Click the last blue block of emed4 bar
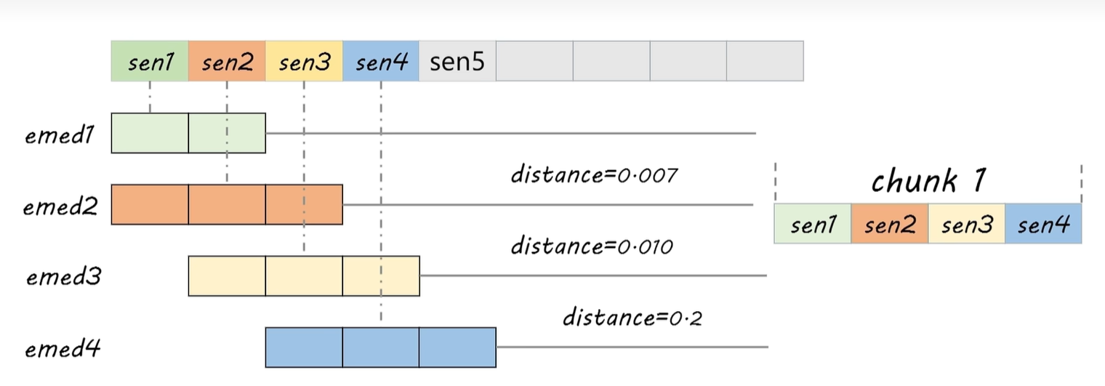The image size is (1105, 386). 457,347
